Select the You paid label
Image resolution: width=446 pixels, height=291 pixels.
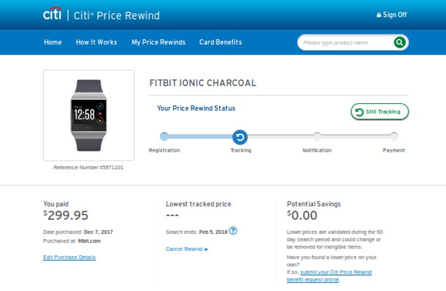[x=56, y=204]
